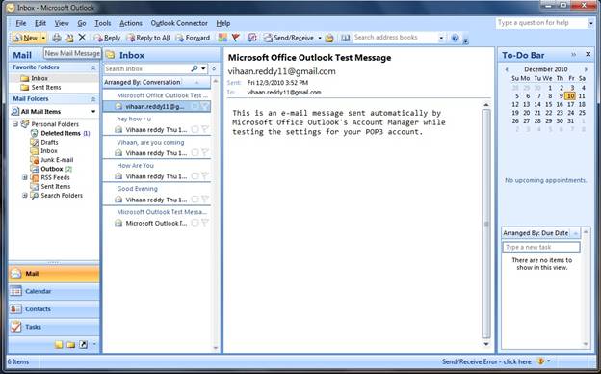This screenshot has height=374, width=601.
Task: Toggle flag on 'How Are You' message
Action: (205, 176)
